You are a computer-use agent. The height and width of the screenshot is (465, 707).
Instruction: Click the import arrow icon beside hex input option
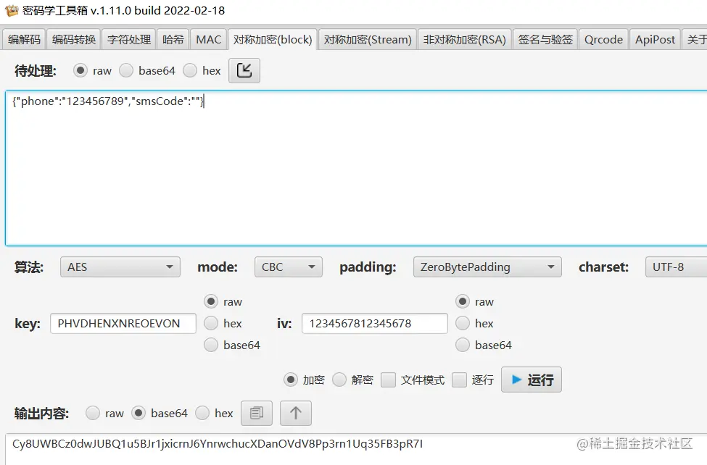[244, 71]
